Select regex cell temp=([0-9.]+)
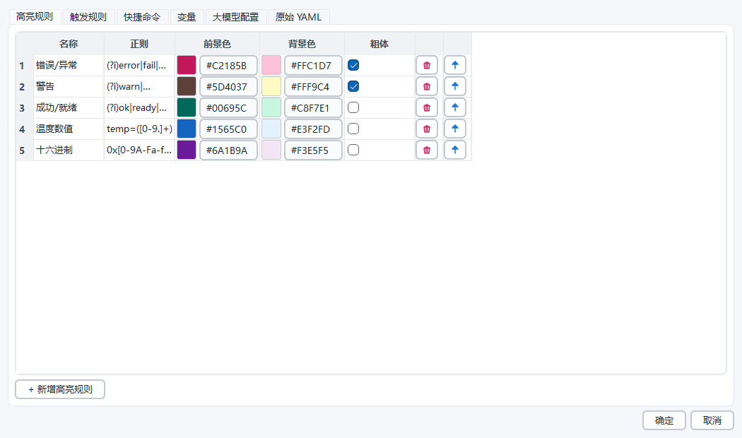742x438 pixels. (x=140, y=129)
